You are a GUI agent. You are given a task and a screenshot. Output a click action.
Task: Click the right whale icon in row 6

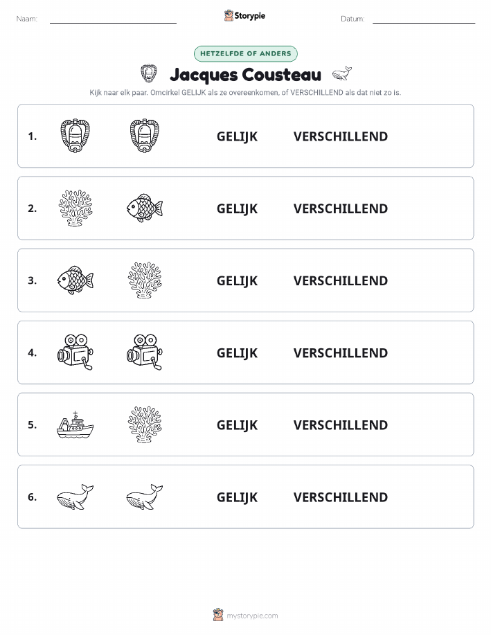[x=145, y=497]
